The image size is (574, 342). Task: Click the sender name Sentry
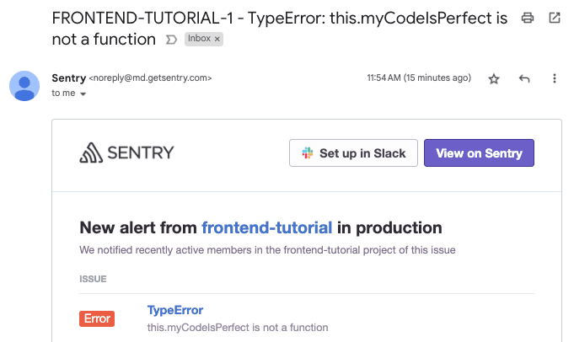pyautogui.click(x=68, y=77)
